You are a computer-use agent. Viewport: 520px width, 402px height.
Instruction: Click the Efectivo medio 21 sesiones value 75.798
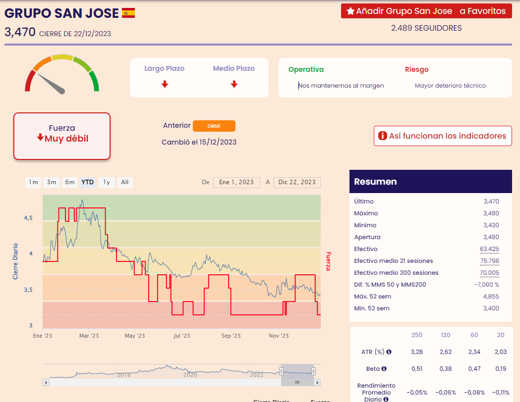coord(489,261)
